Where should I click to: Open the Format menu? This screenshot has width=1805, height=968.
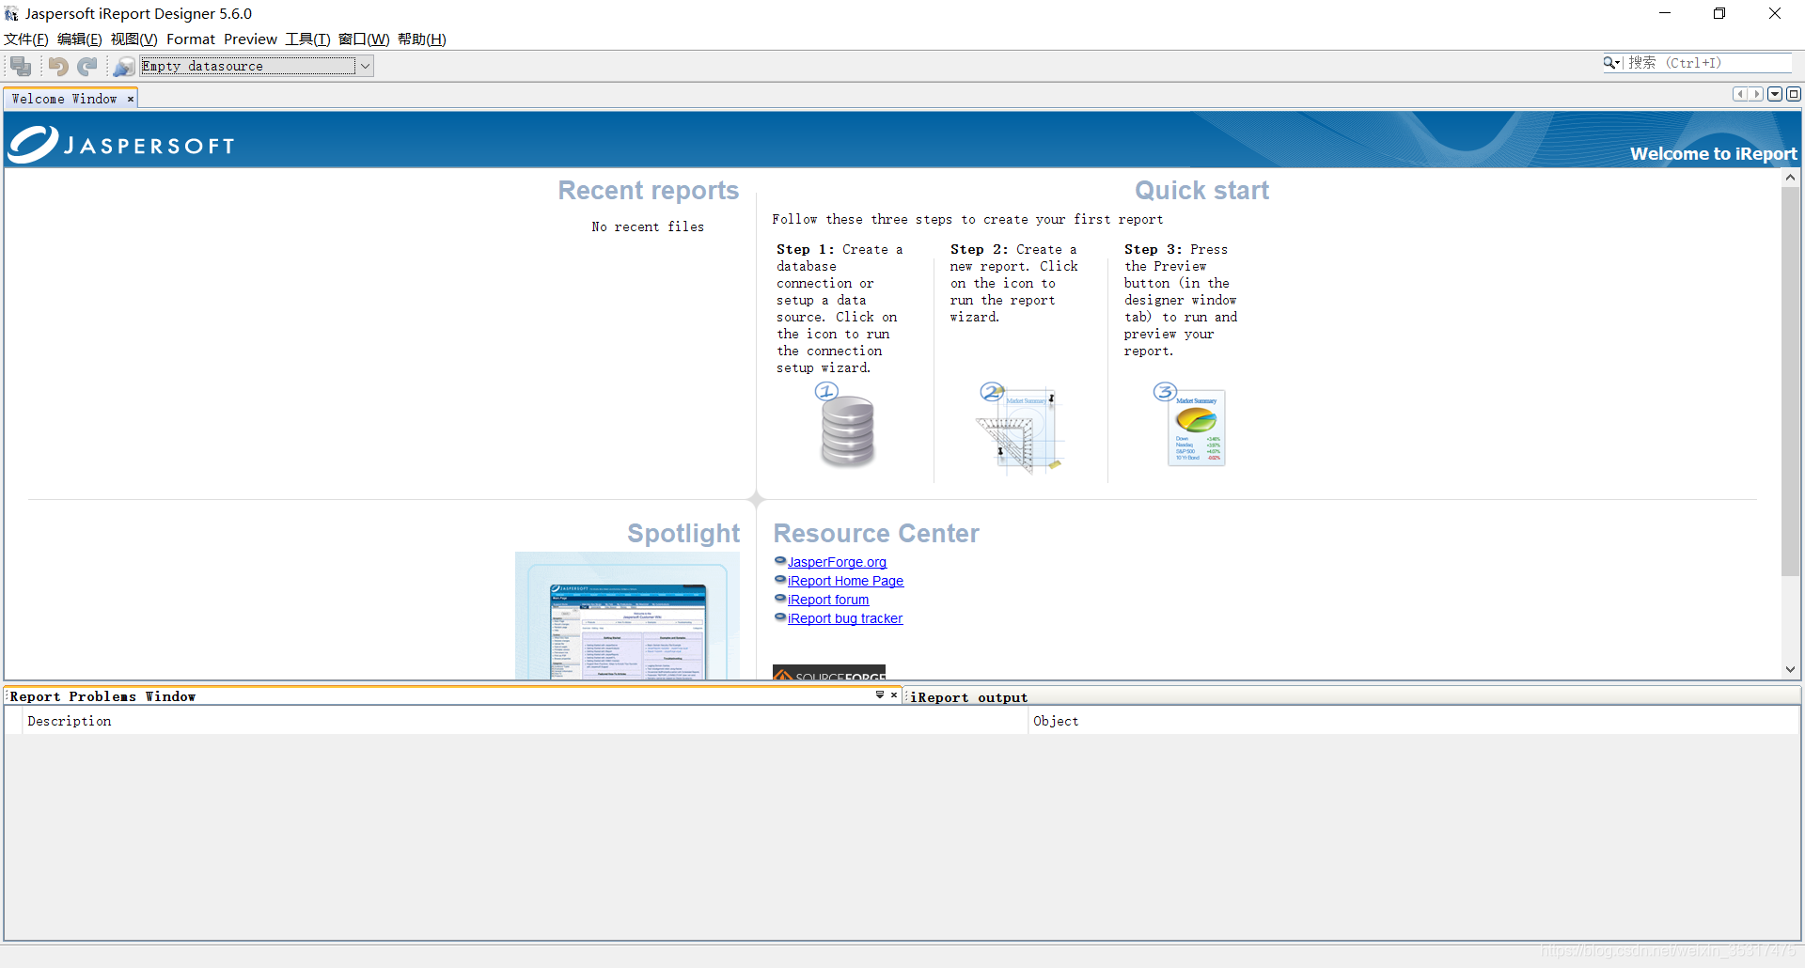tap(191, 39)
